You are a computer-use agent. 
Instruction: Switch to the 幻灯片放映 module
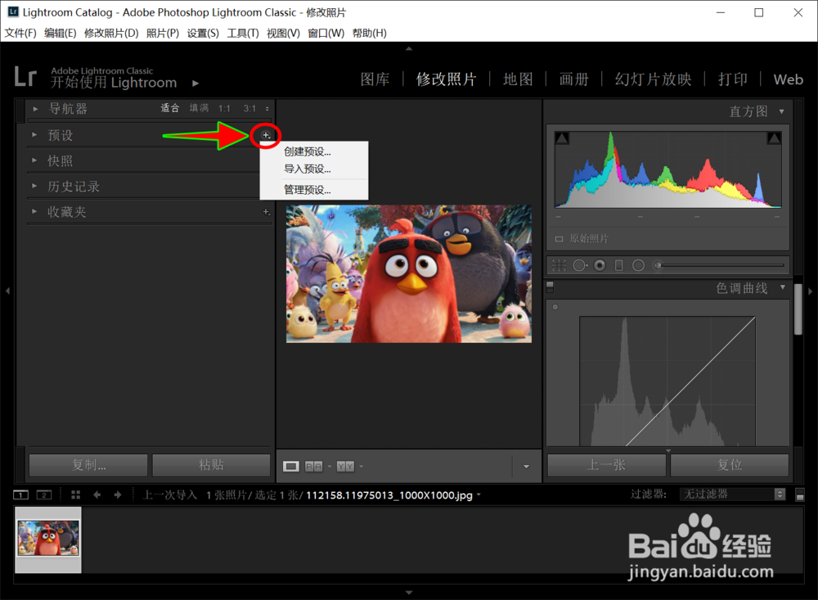pyautogui.click(x=653, y=79)
